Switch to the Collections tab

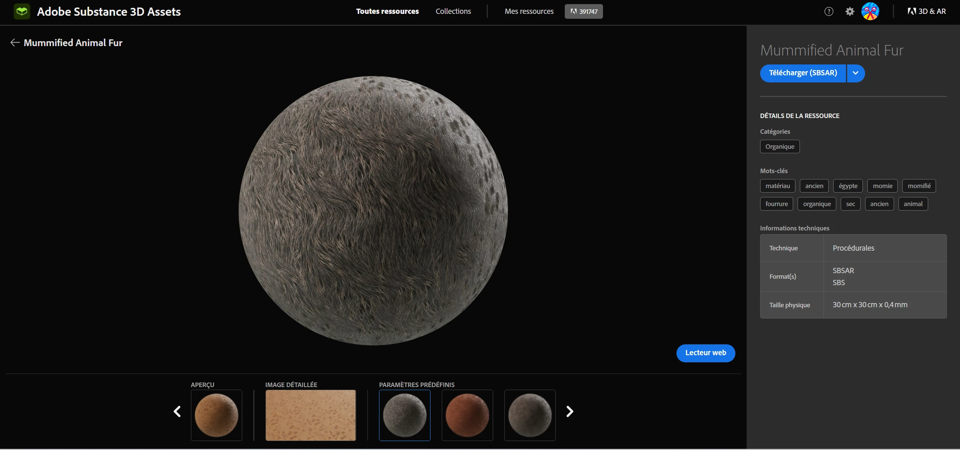tap(453, 12)
